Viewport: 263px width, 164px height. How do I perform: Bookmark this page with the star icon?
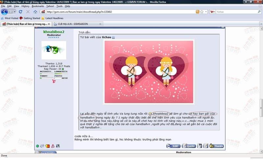202,12
